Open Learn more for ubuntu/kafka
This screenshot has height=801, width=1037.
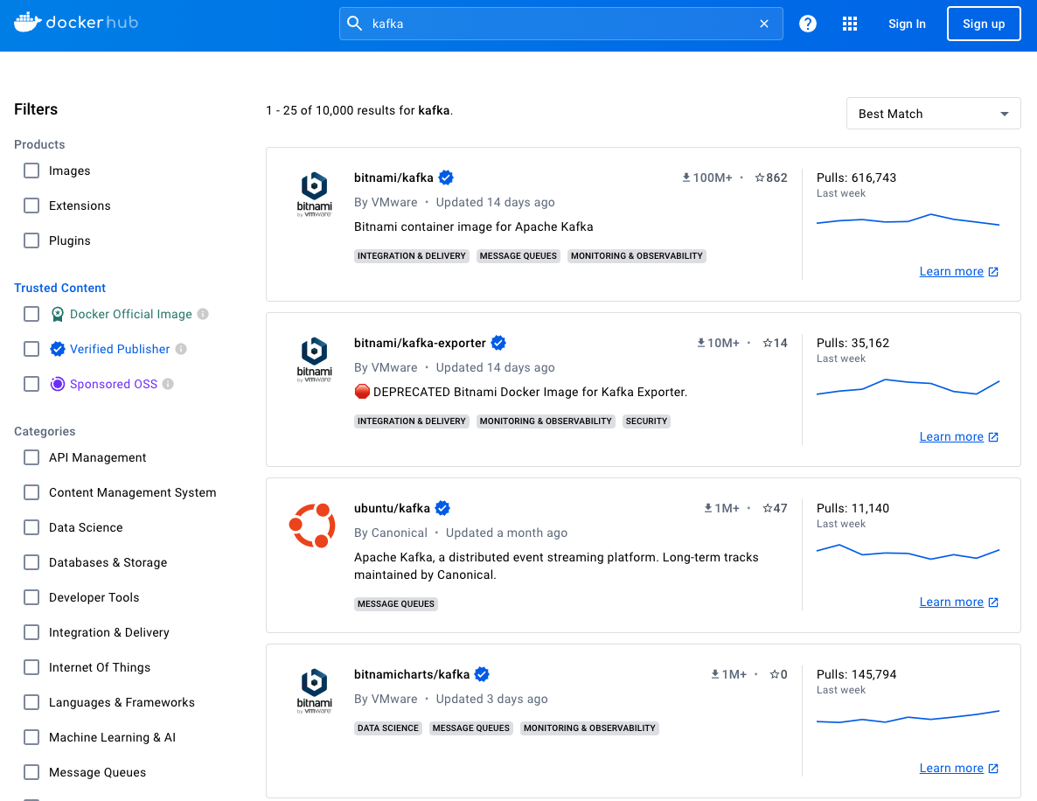(958, 602)
